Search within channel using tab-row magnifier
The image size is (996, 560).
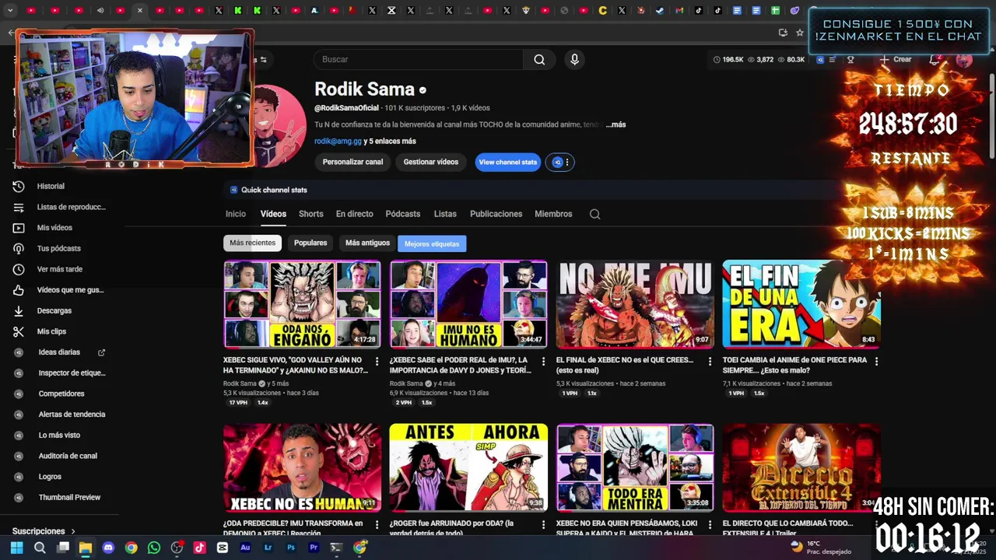594,214
